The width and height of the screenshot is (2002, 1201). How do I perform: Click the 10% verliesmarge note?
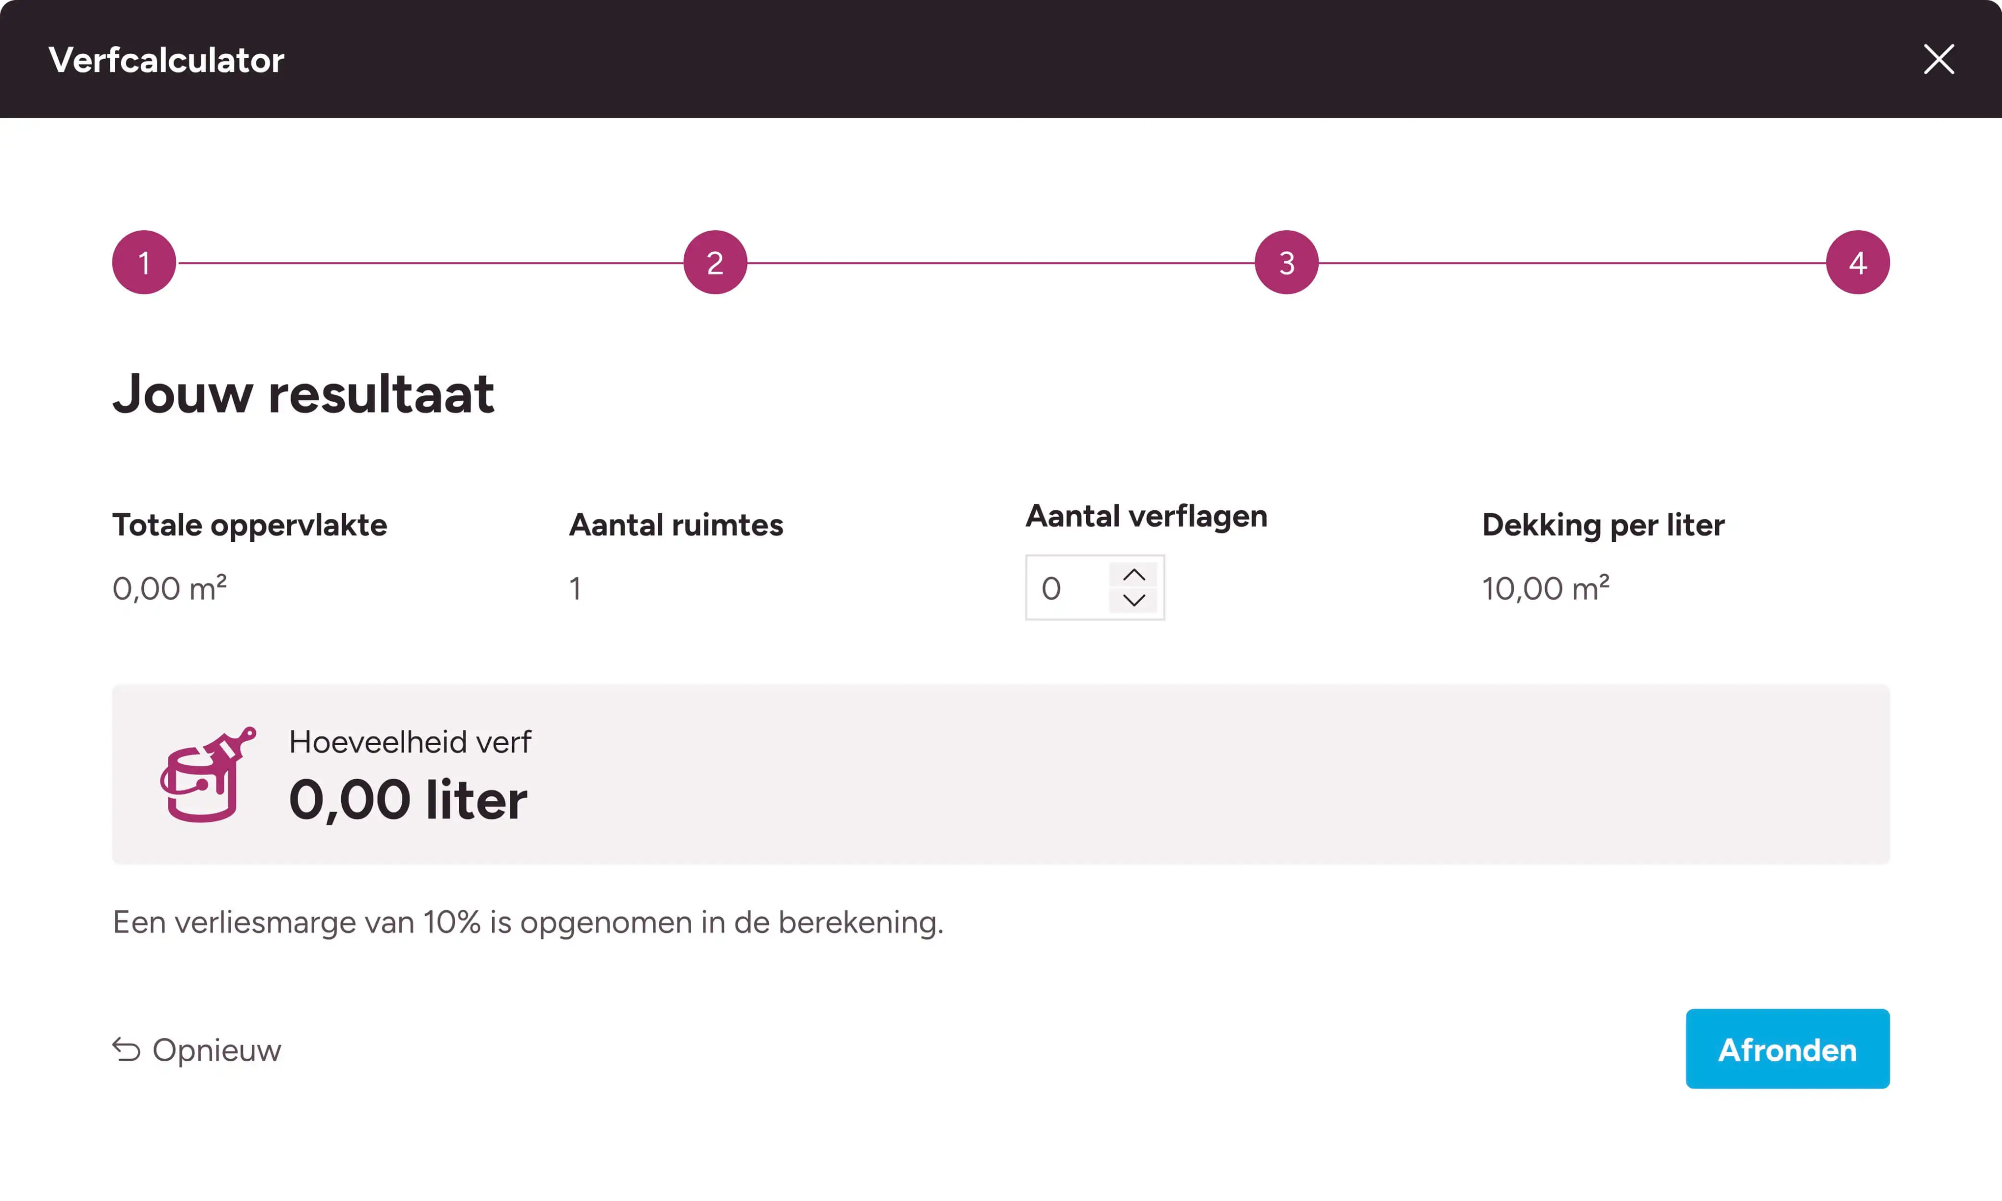tap(528, 922)
